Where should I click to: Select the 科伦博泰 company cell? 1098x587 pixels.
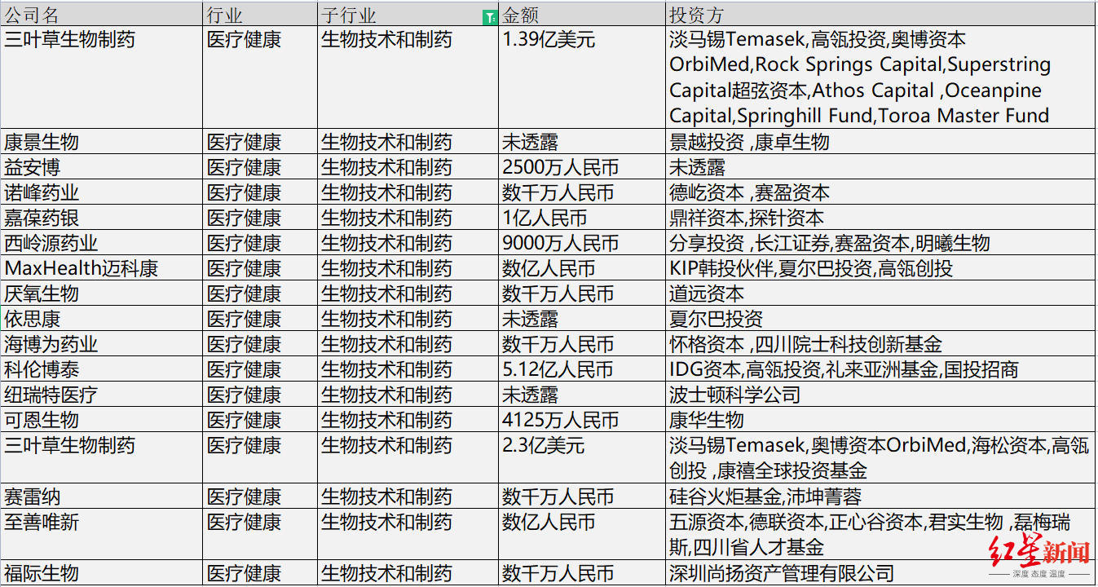[x=101, y=369]
